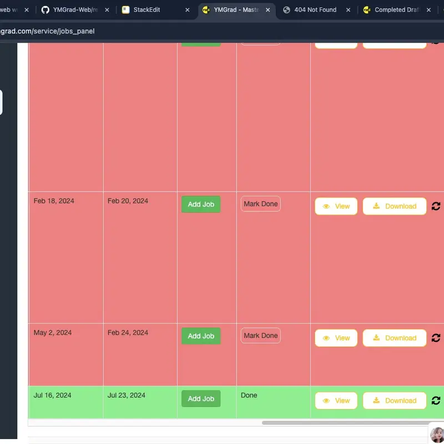Mark the May 2, 2024 job as done
Screen dimensions: 444x444
pyautogui.click(x=260, y=335)
